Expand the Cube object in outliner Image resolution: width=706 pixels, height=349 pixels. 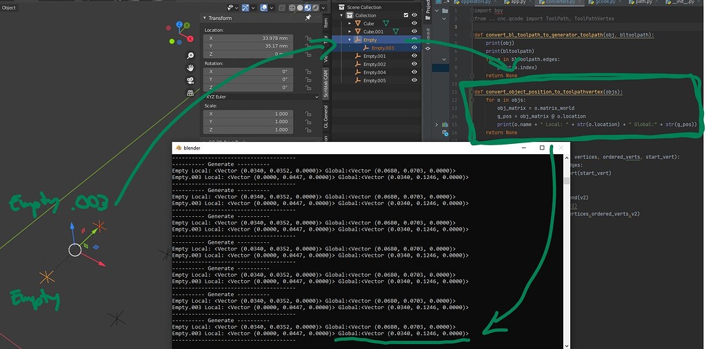click(x=350, y=23)
